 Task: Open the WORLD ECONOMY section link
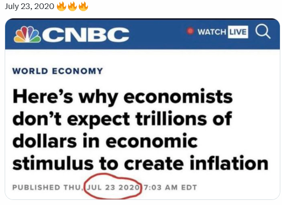(58, 71)
